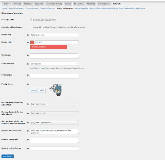The height and width of the screenshot is (160, 165).
Task: Click the Pop-up image help icon
Action: coord(28,84)
